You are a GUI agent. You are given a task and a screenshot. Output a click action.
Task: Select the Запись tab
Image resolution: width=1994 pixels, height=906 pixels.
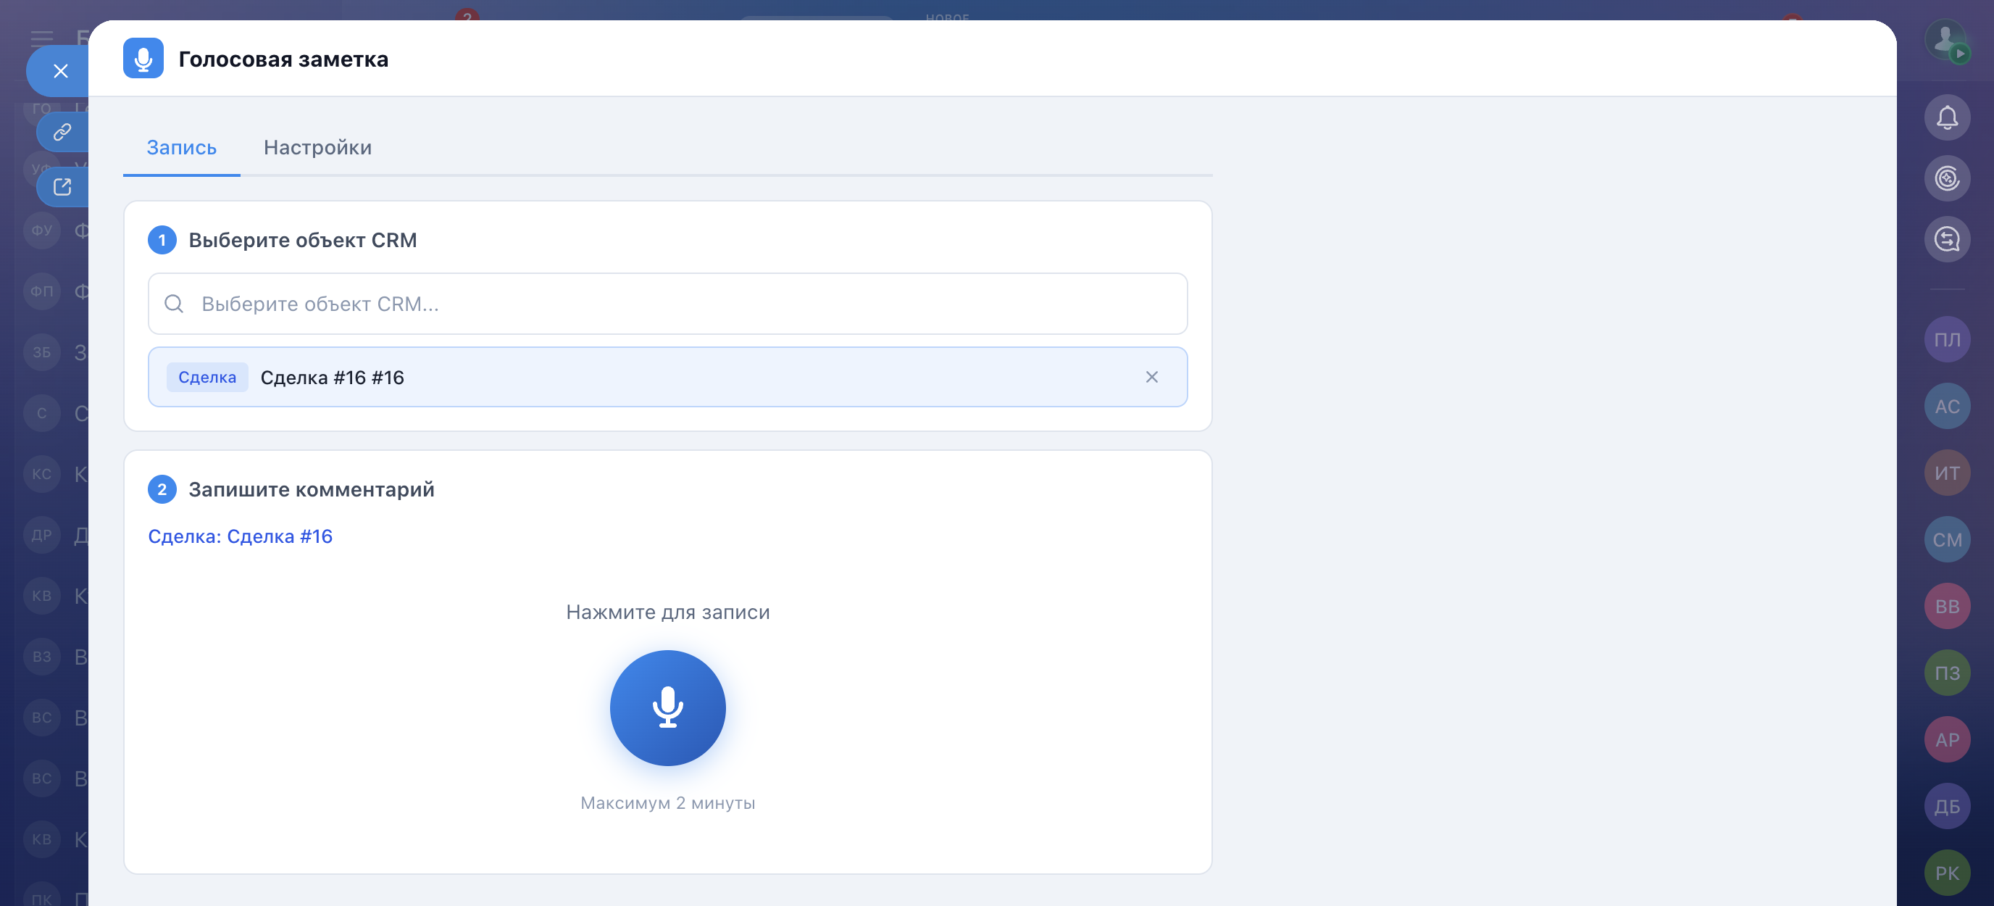click(x=181, y=147)
